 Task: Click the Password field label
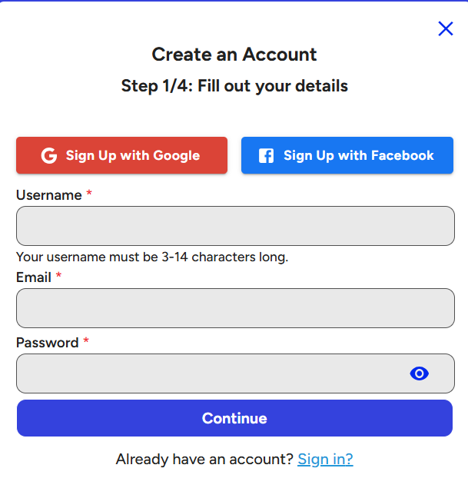(x=48, y=343)
